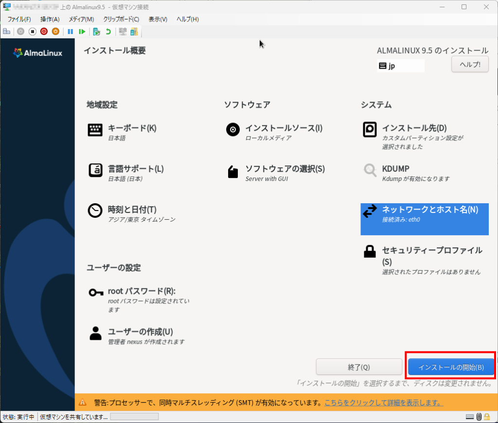
Task: Click the green Revert arrow icon
Action: tap(108, 32)
